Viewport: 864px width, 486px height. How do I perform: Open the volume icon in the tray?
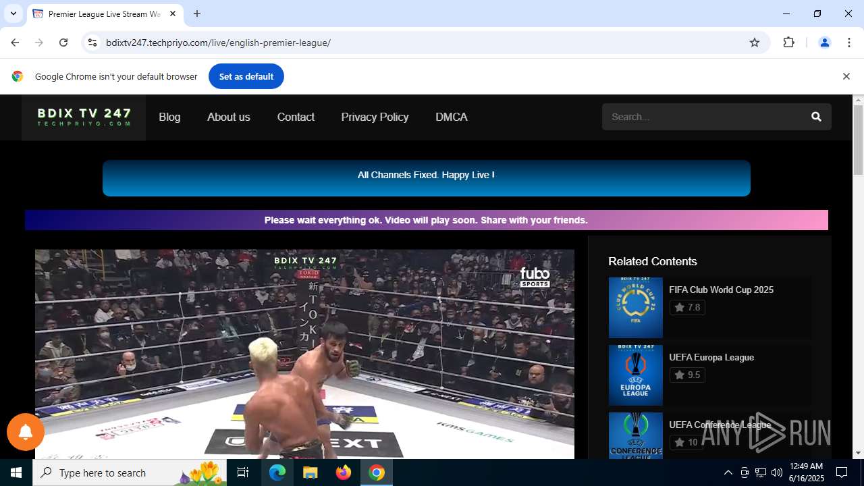[777, 473]
